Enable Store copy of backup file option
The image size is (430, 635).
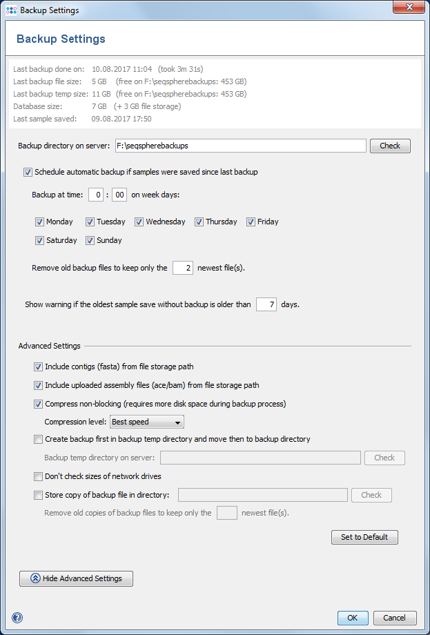pyautogui.click(x=38, y=495)
